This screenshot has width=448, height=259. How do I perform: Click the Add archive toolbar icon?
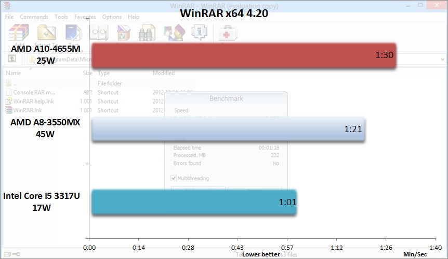19,33
